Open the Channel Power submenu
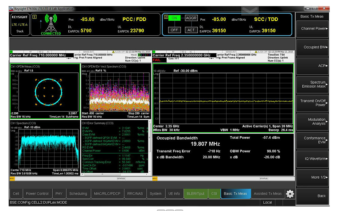 click(x=312, y=29)
